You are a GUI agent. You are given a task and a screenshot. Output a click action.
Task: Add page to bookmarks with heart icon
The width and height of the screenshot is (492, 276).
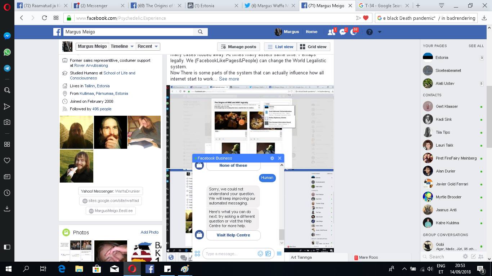pos(366,18)
